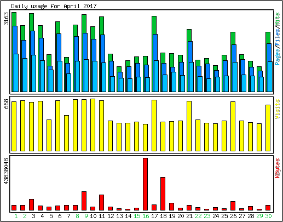Click day label 18 on the x-axis
This screenshot has width=283, height=222.
click(x=163, y=216)
